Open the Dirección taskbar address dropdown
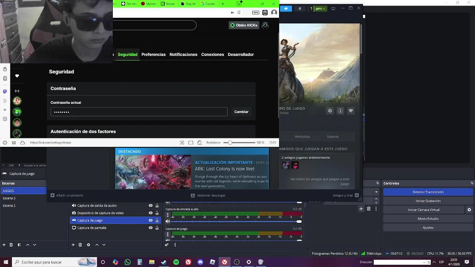475x267 pixels. pos(424,262)
